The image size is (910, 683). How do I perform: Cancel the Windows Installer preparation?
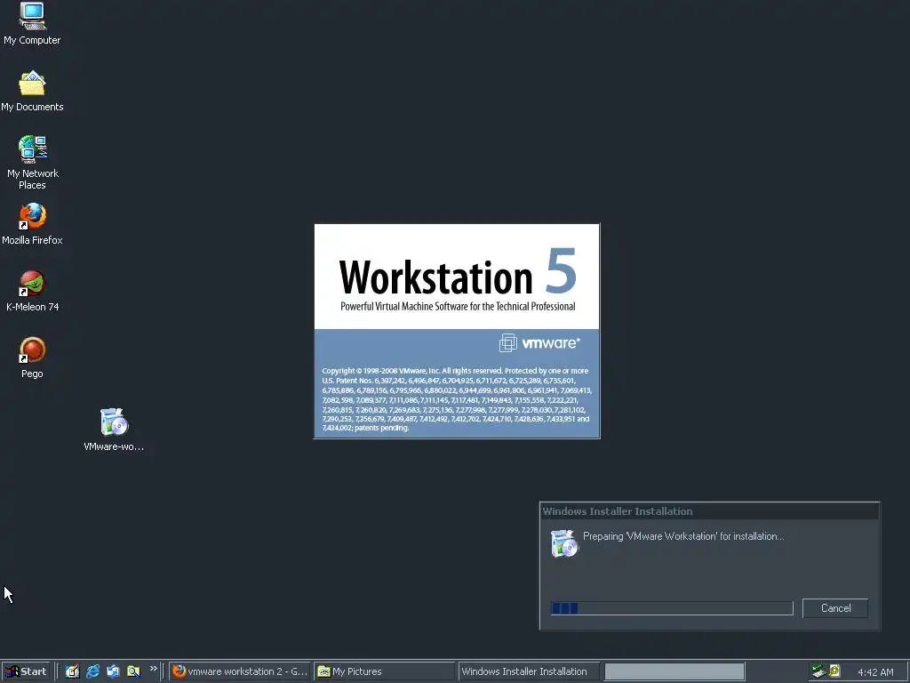tap(835, 608)
